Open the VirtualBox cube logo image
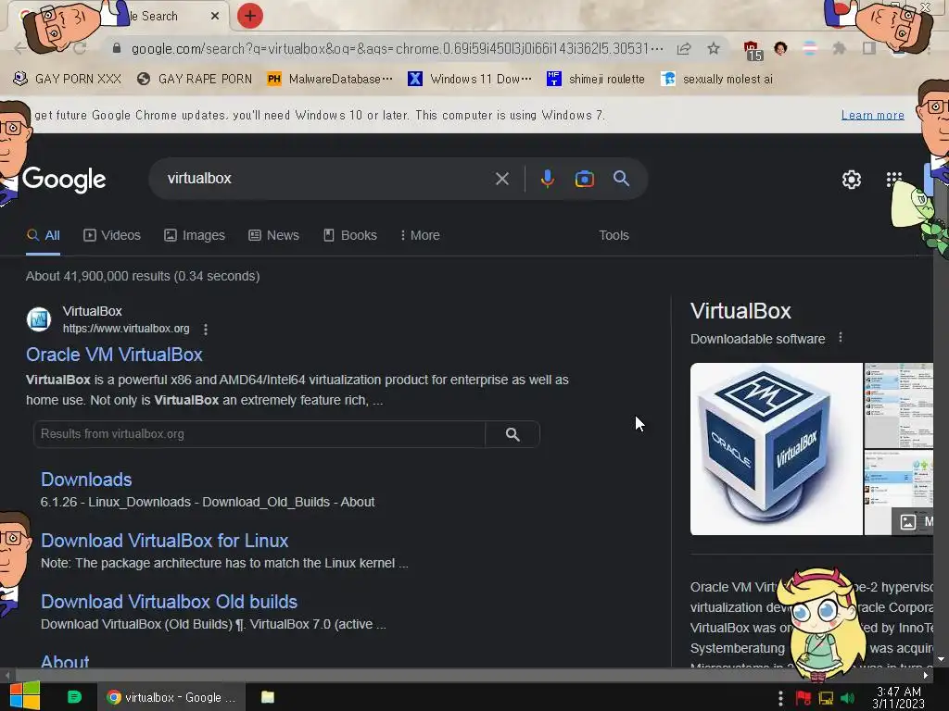This screenshot has height=711, width=949. (777, 449)
